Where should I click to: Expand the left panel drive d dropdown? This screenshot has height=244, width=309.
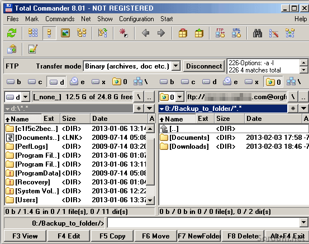coord(25,97)
